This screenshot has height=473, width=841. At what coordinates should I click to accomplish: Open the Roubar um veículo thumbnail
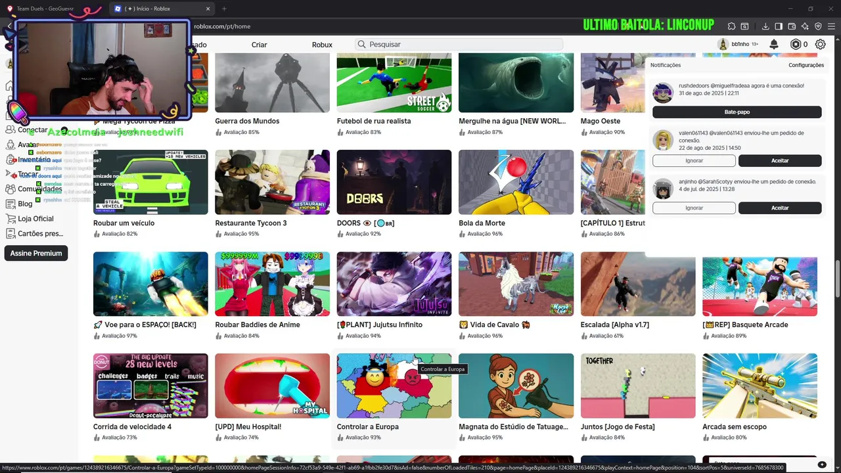(x=150, y=182)
